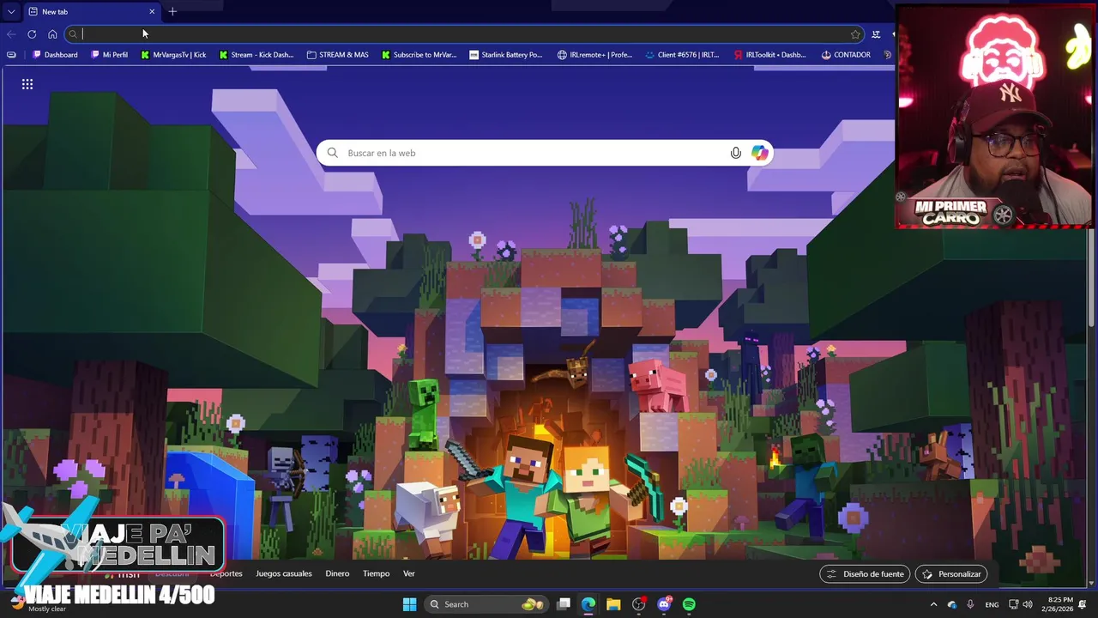Open a new tab with plus button
1098x618 pixels.
pos(172,12)
